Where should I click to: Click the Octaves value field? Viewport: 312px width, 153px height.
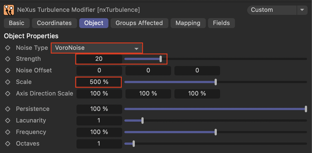pos(99,144)
